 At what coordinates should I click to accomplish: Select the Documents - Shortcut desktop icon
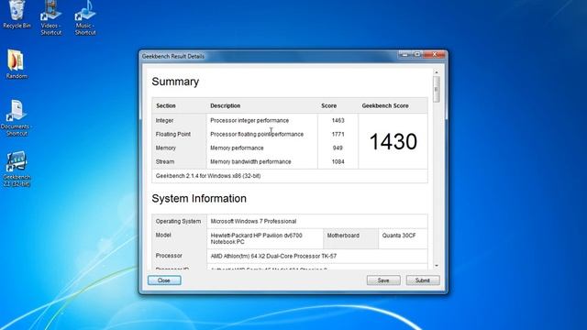[x=17, y=118]
